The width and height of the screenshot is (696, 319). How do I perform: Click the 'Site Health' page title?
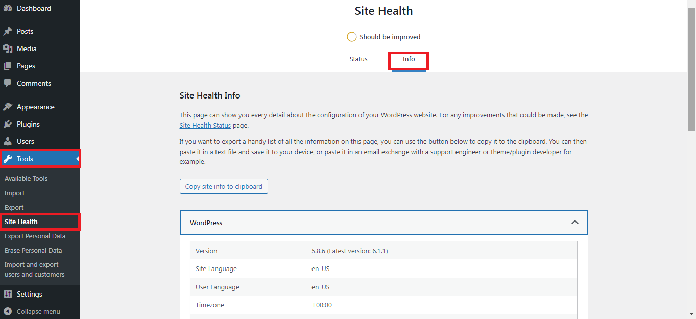(383, 11)
